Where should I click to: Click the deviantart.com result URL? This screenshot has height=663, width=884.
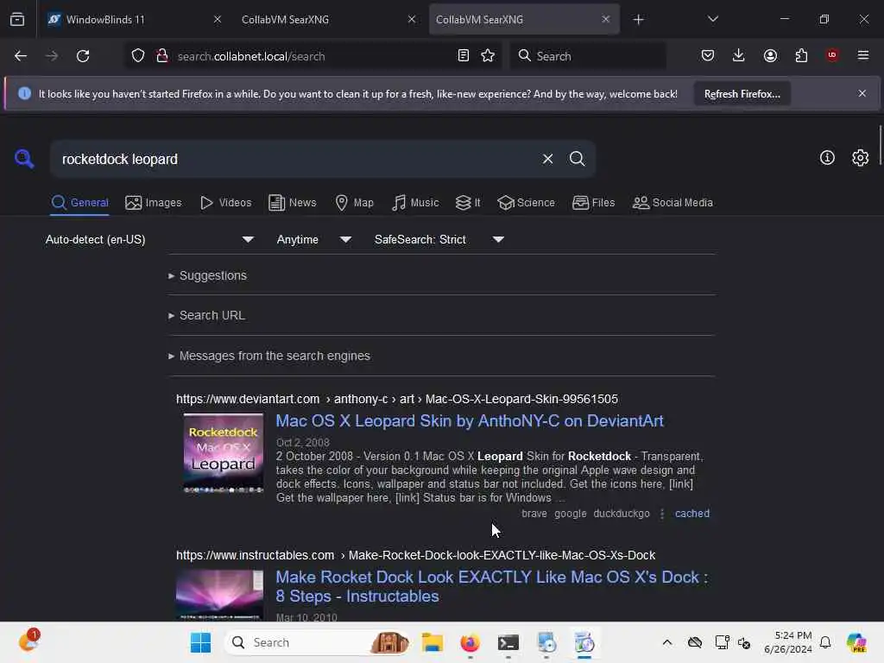[x=397, y=399]
